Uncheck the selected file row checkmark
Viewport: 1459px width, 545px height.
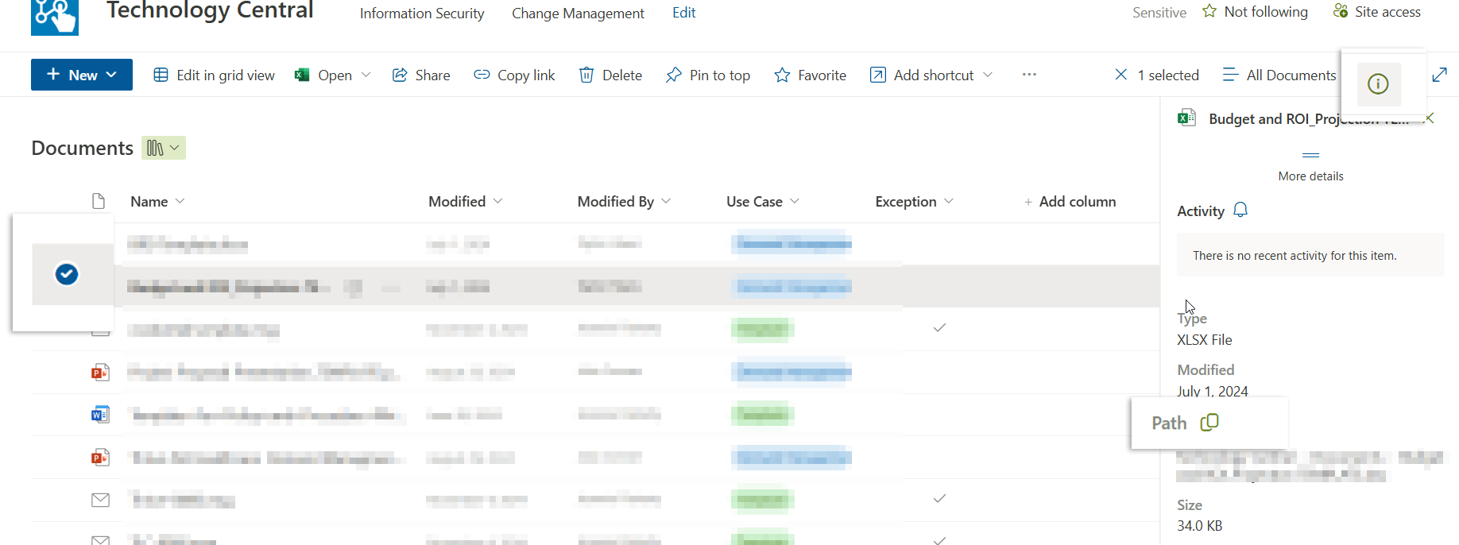(67, 274)
